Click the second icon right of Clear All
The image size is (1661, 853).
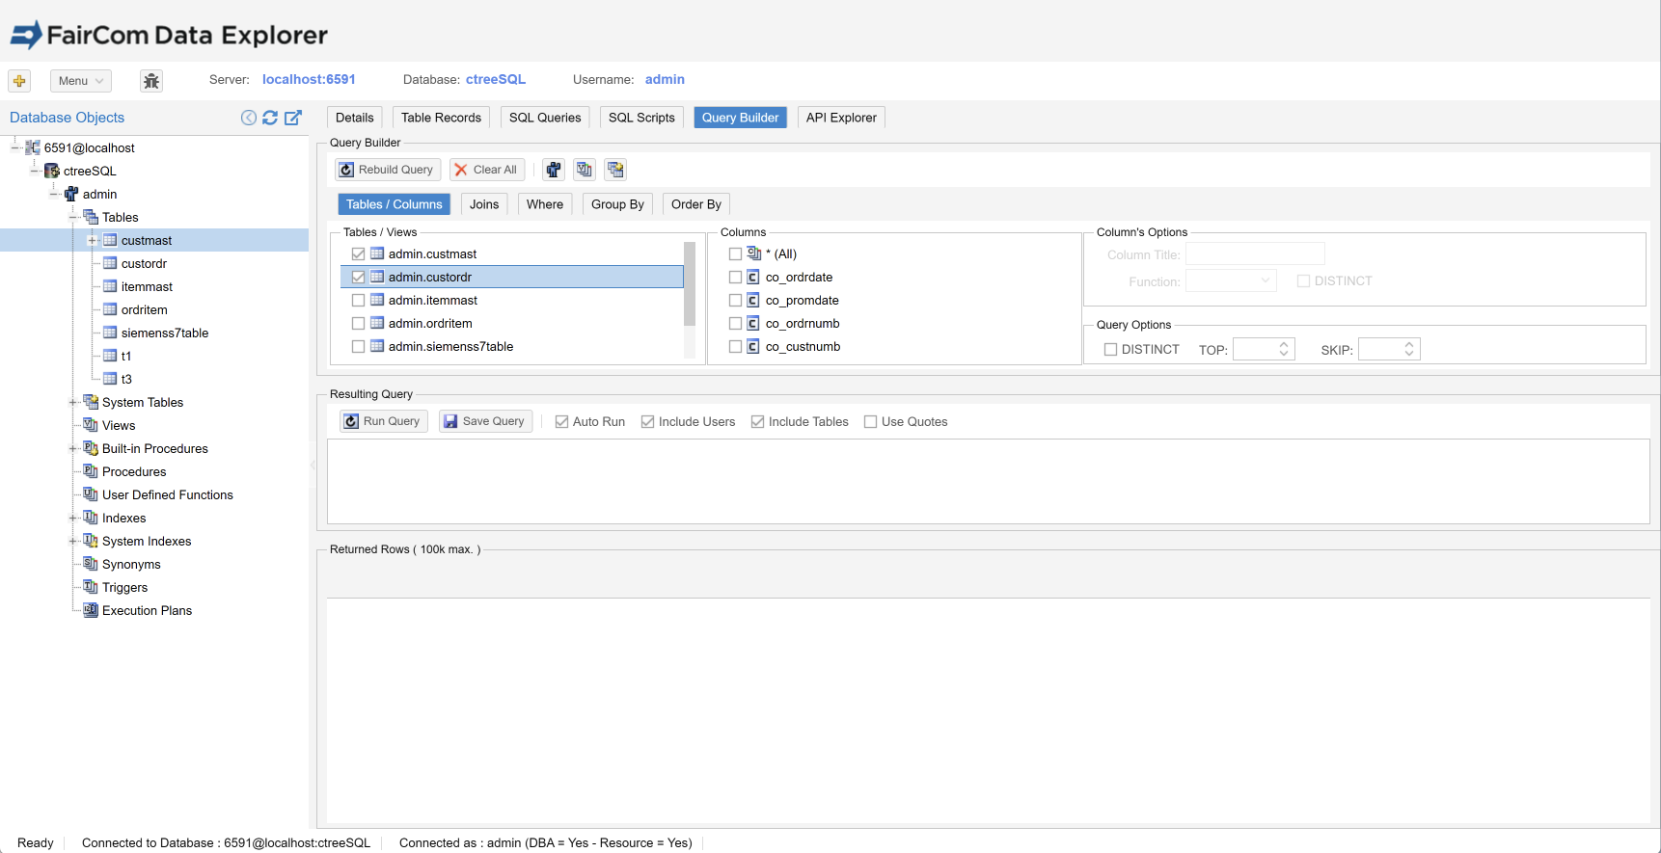click(585, 170)
